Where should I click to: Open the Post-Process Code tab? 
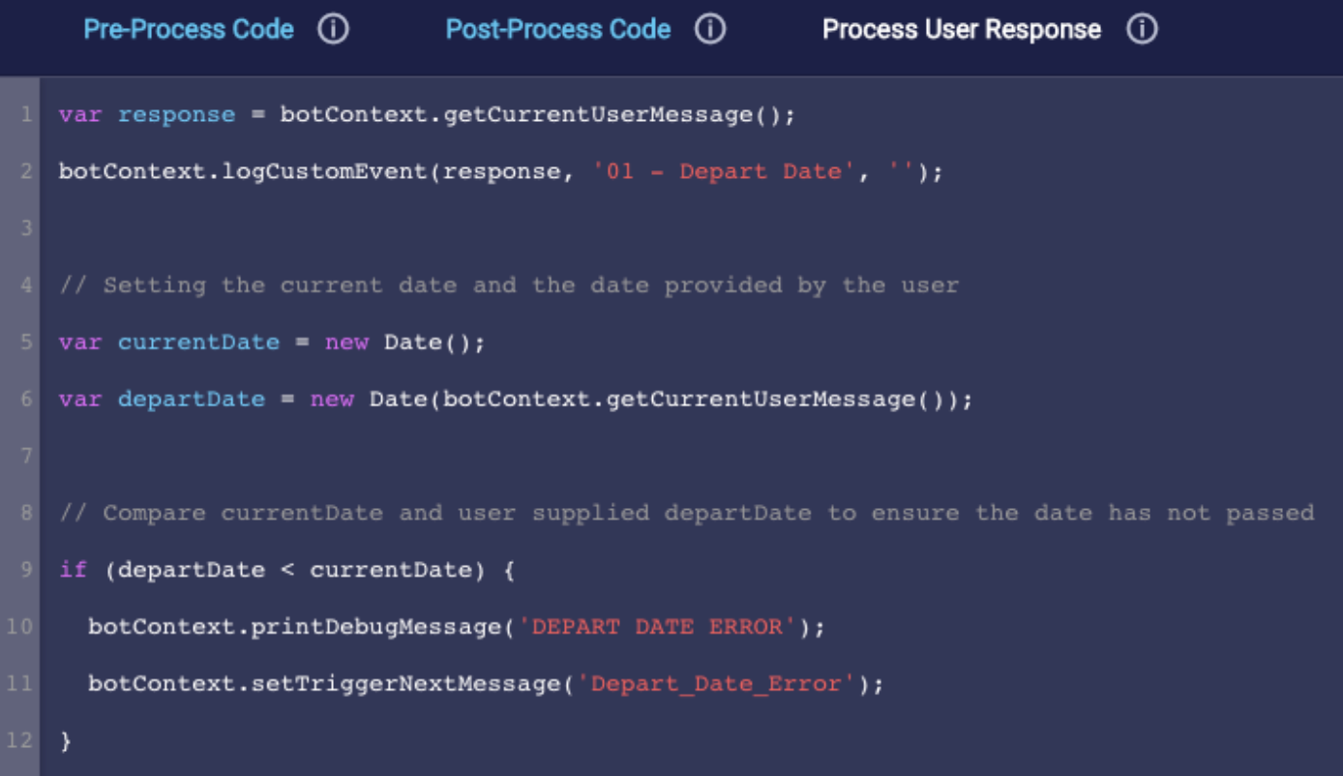click(x=558, y=29)
